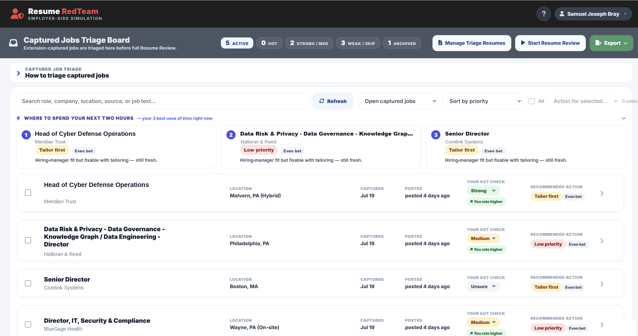Click the lightning bolt icon near Where to Spend
638x336 pixels.
coord(18,118)
